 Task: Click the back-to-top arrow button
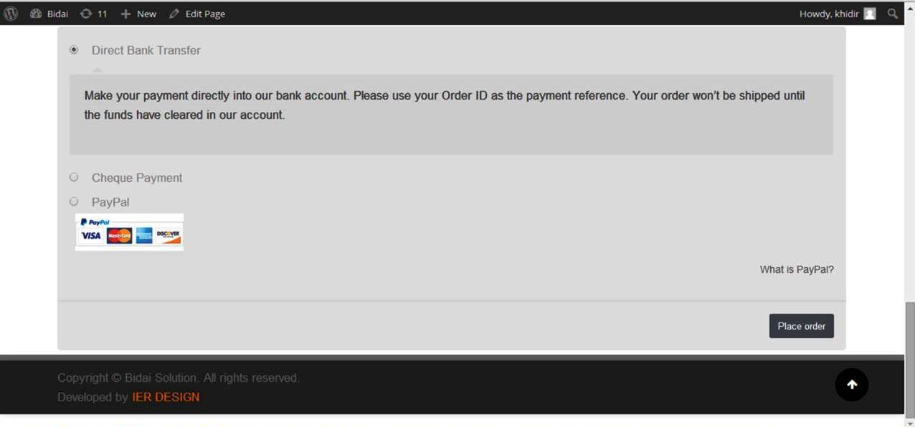coord(852,385)
